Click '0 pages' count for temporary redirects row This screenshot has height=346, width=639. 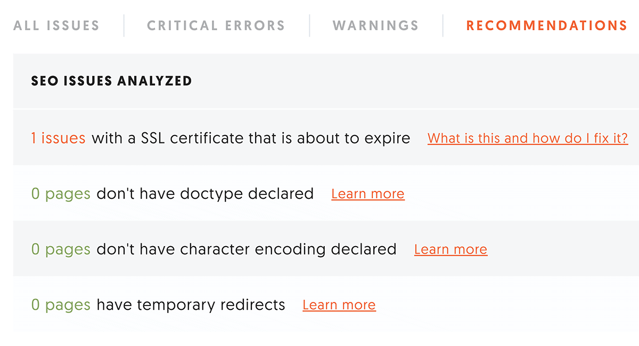point(61,305)
